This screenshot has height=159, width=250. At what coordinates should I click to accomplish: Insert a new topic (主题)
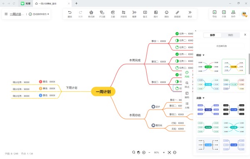pyautogui.click(x=113, y=14)
